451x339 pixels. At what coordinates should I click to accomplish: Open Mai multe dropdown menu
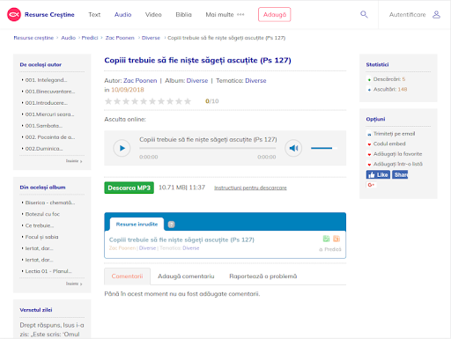point(225,15)
